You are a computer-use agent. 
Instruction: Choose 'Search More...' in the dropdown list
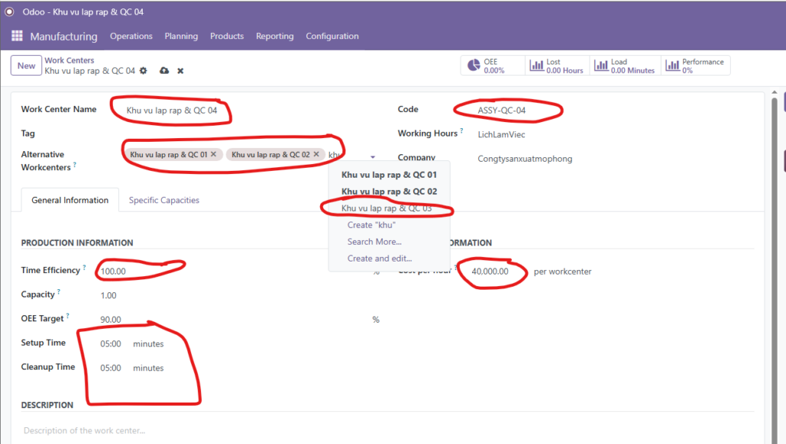point(374,242)
